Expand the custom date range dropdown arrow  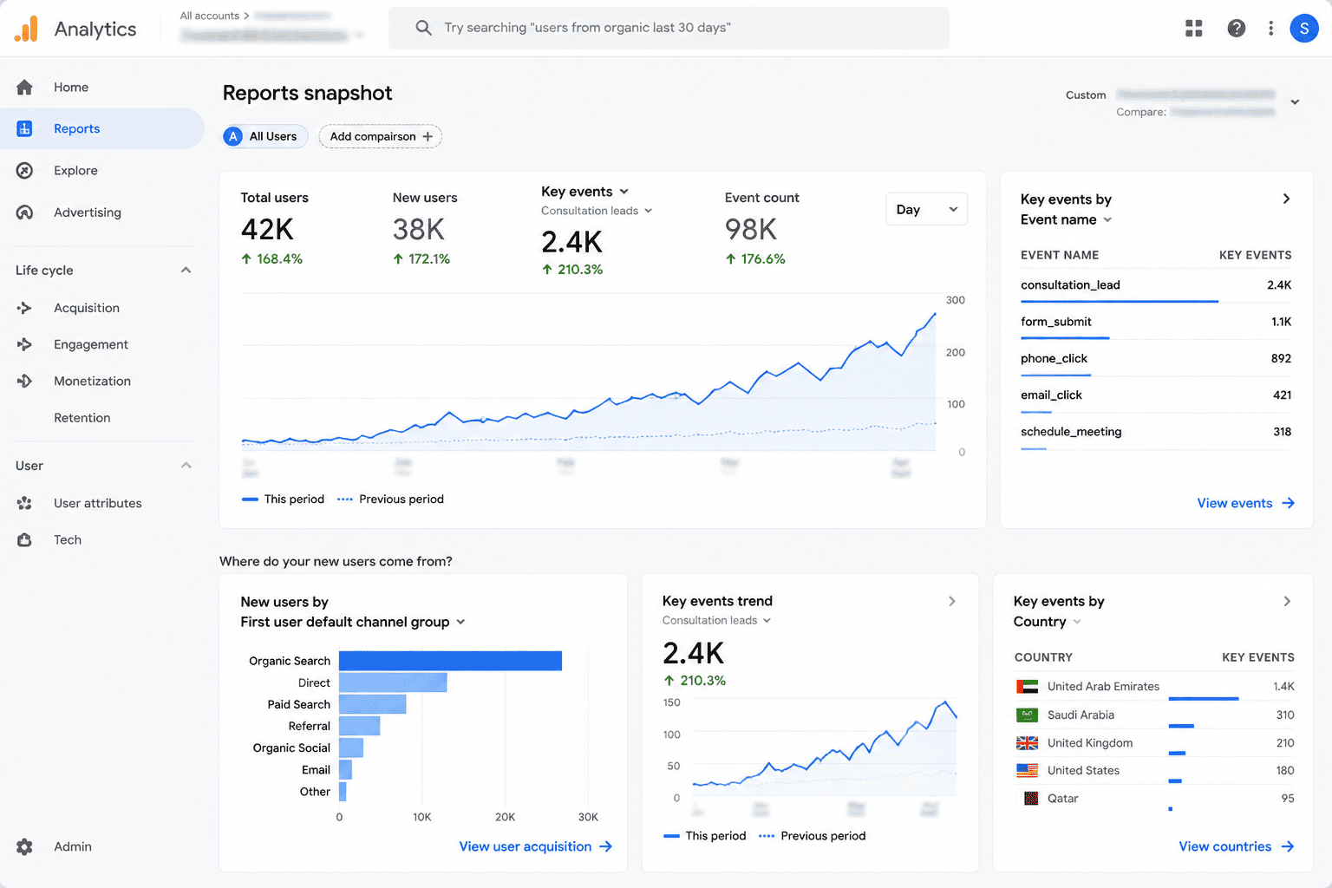(x=1295, y=102)
